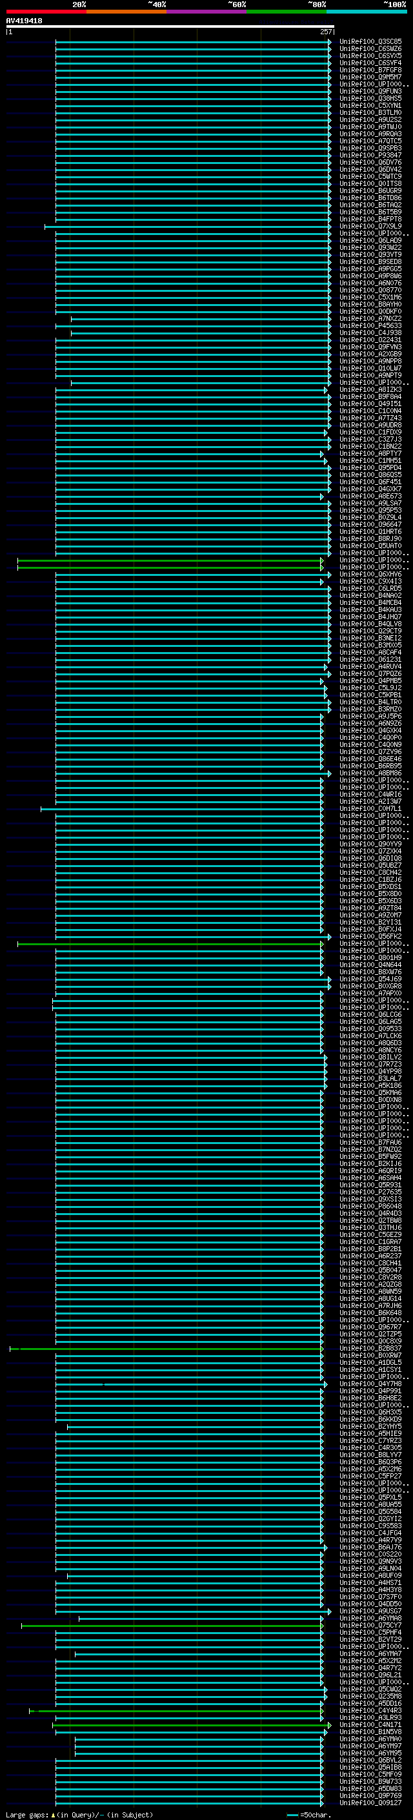The width and height of the screenshot is (413, 1820).
Task: Open hit label UniRef100_C4Y4R3
Action: tap(370, 1711)
